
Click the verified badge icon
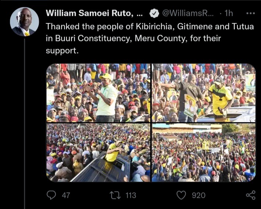(154, 13)
